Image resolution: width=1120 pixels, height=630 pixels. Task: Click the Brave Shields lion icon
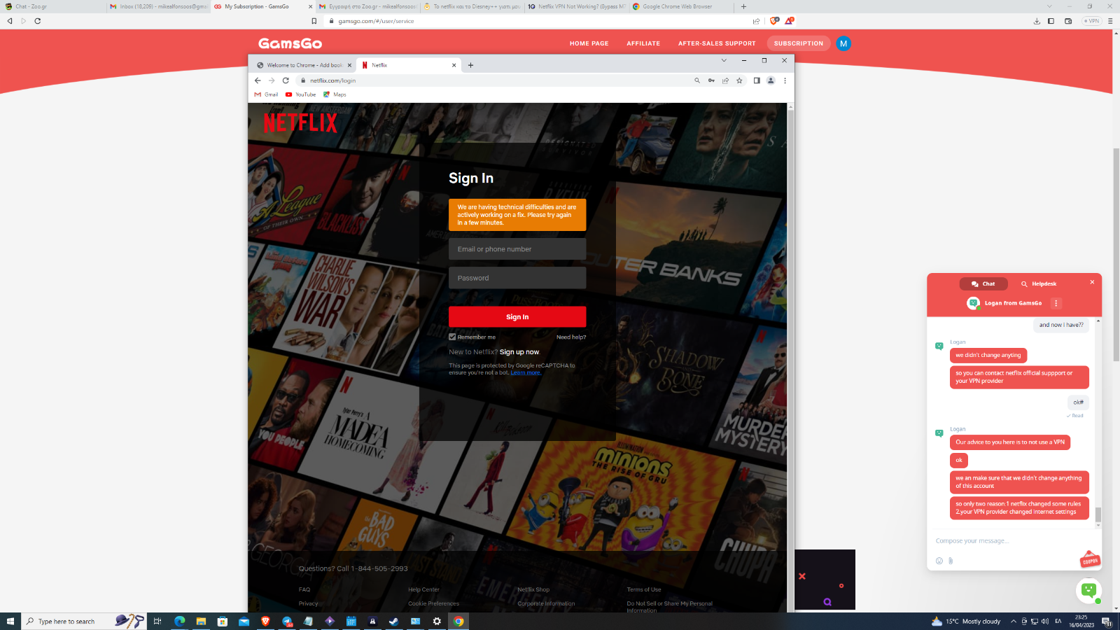(x=773, y=21)
